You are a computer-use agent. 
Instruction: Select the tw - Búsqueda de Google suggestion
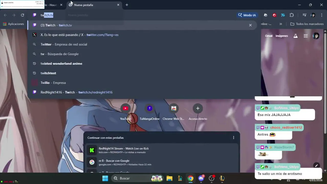(142, 54)
